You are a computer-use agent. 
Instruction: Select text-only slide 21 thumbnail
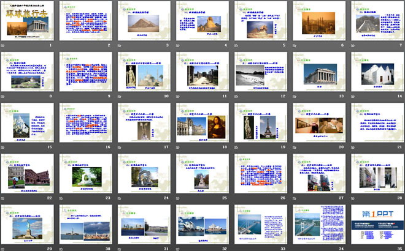tap(377, 122)
